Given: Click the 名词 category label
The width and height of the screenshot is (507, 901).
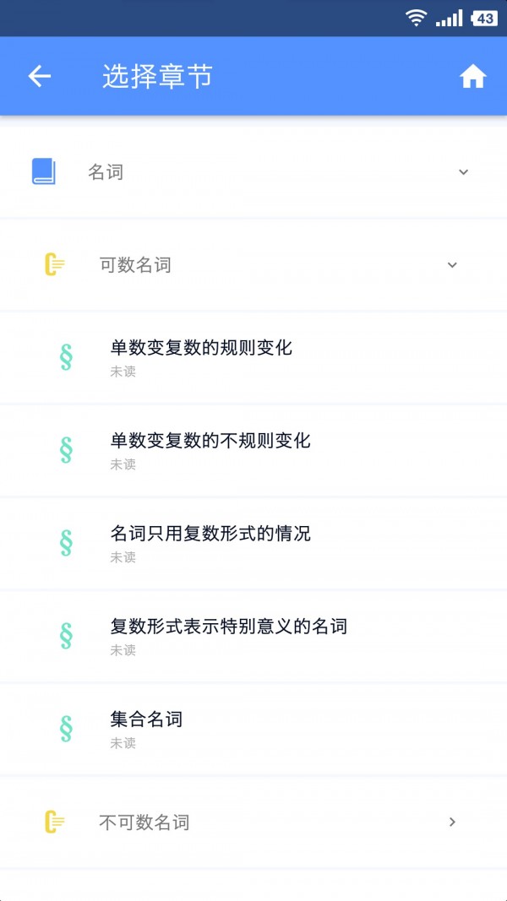Looking at the screenshot, I should (x=106, y=171).
